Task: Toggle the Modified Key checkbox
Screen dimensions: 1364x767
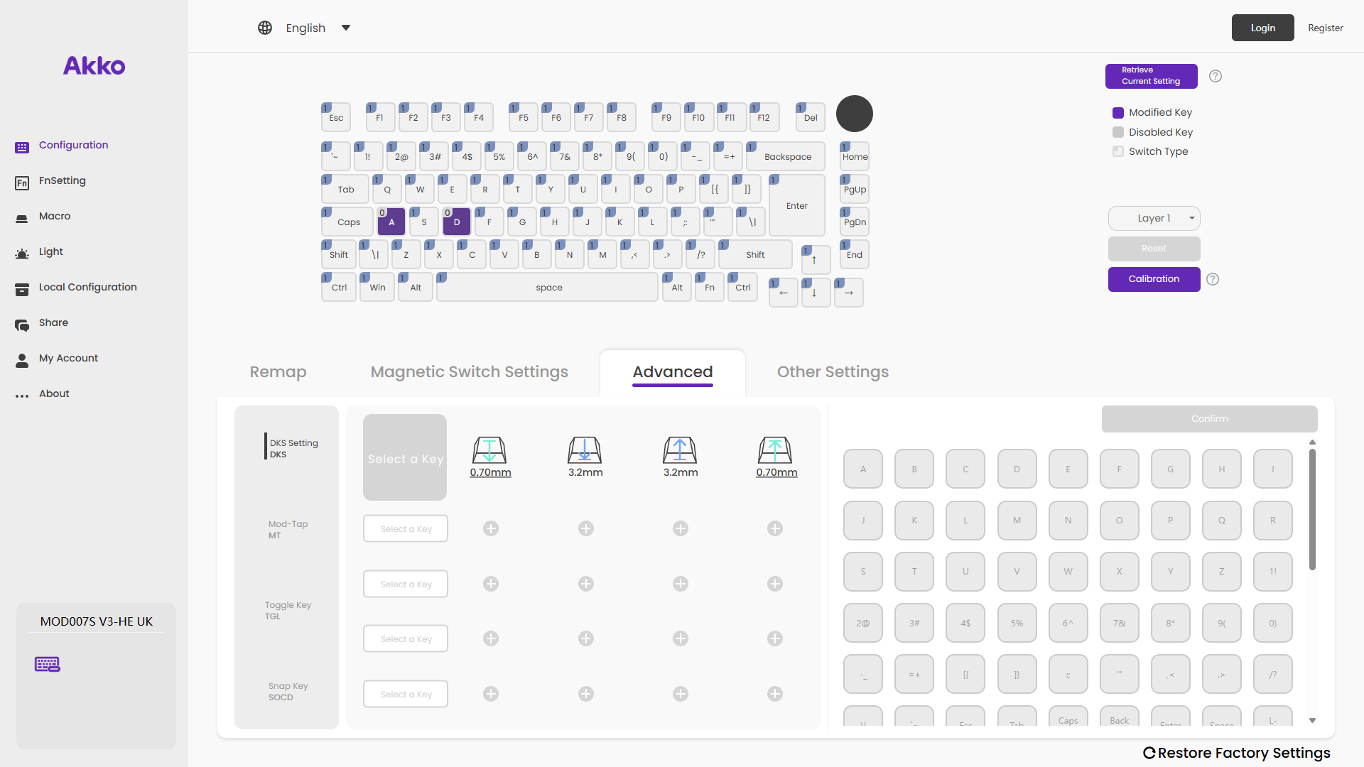Action: pyautogui.click(x=1118, y=112)
